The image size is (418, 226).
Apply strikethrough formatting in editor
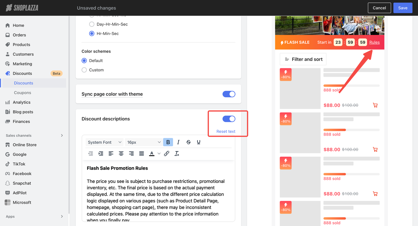(188, 142)
